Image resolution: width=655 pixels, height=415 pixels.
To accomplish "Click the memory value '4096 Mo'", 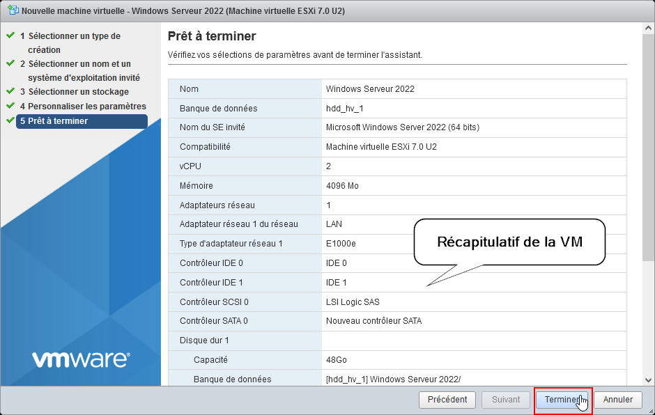I will [x=342, y=186].
